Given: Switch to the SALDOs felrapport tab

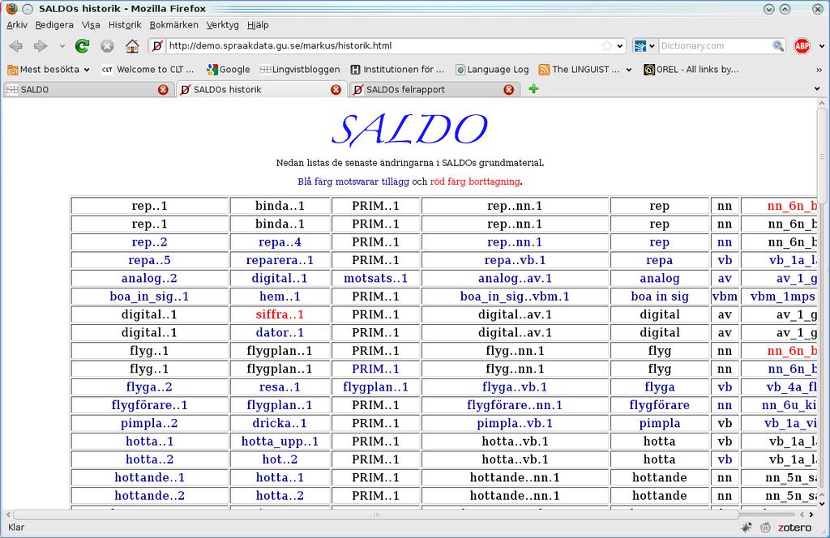Looking at the screenshot, I should (434, 89).
